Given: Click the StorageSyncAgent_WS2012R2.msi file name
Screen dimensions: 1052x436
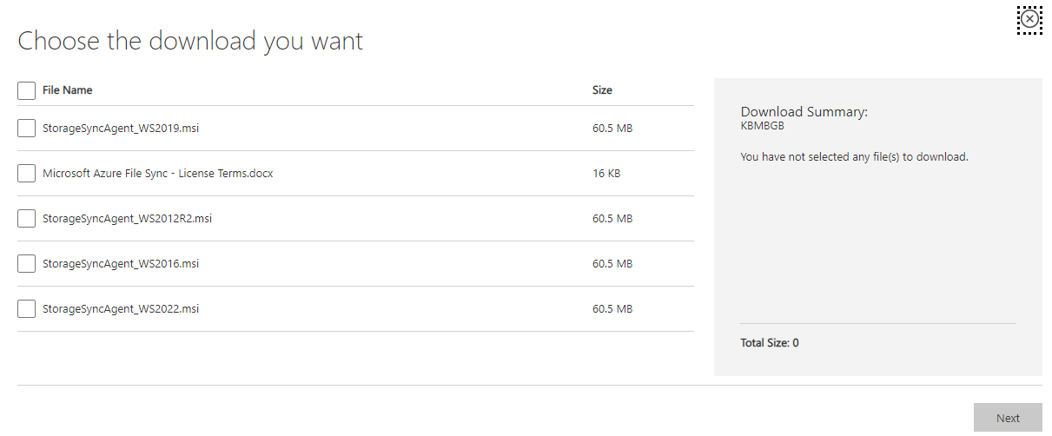Looking at the screenshot, I should pos(127,219).
